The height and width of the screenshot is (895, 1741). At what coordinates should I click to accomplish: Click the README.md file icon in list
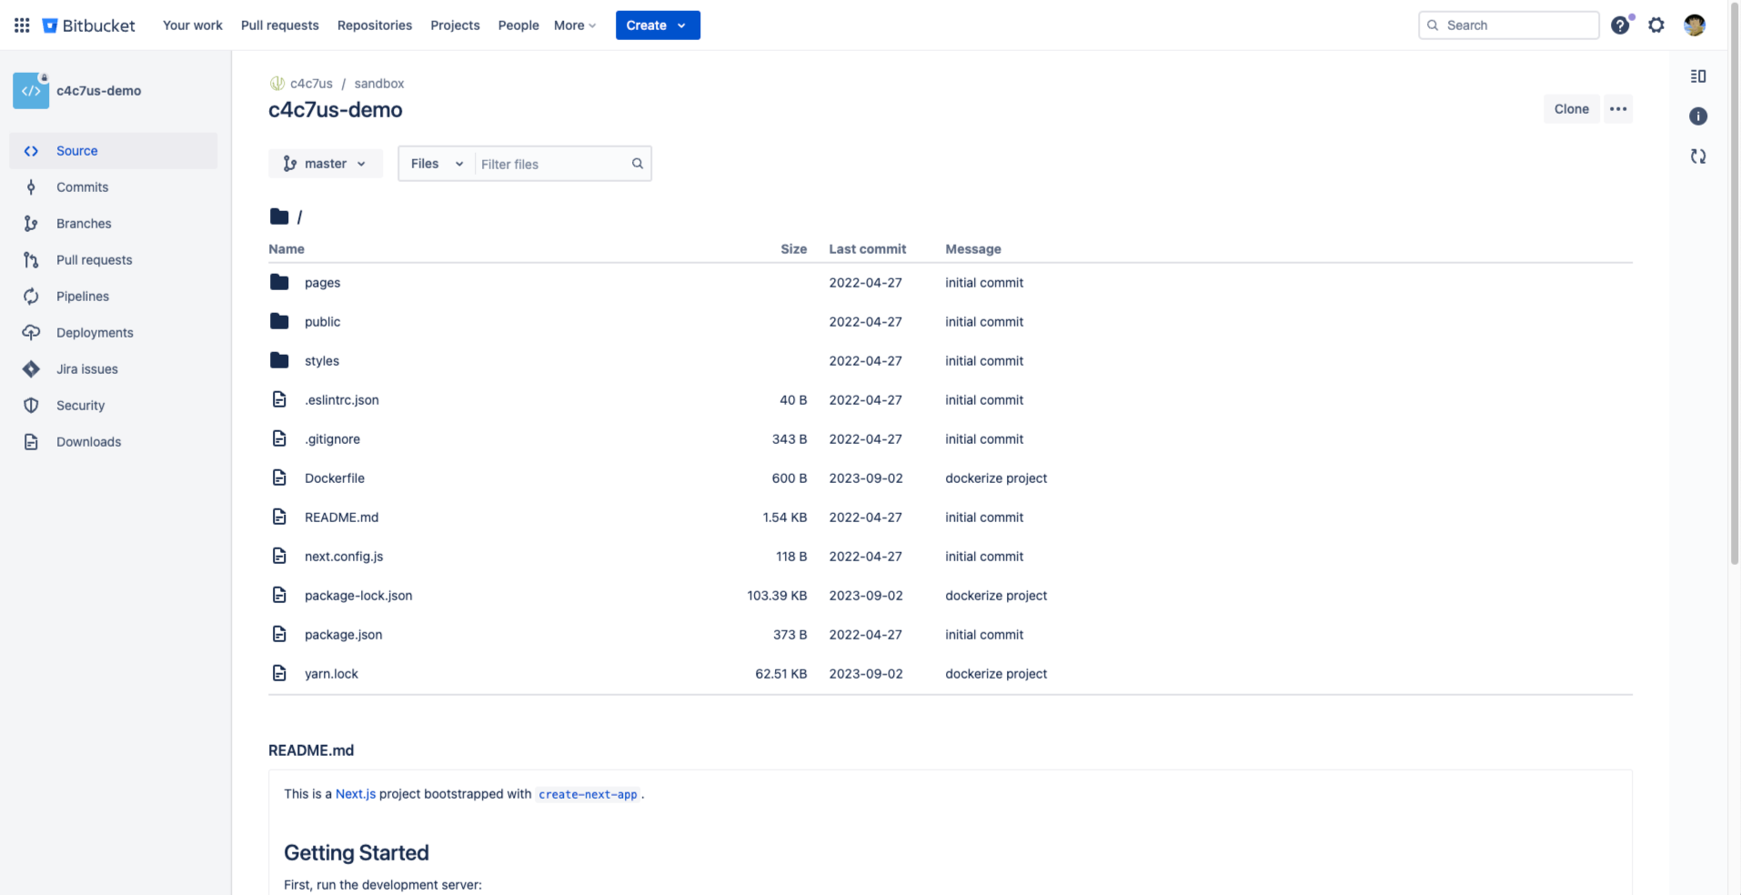click(x=279, y=517)
